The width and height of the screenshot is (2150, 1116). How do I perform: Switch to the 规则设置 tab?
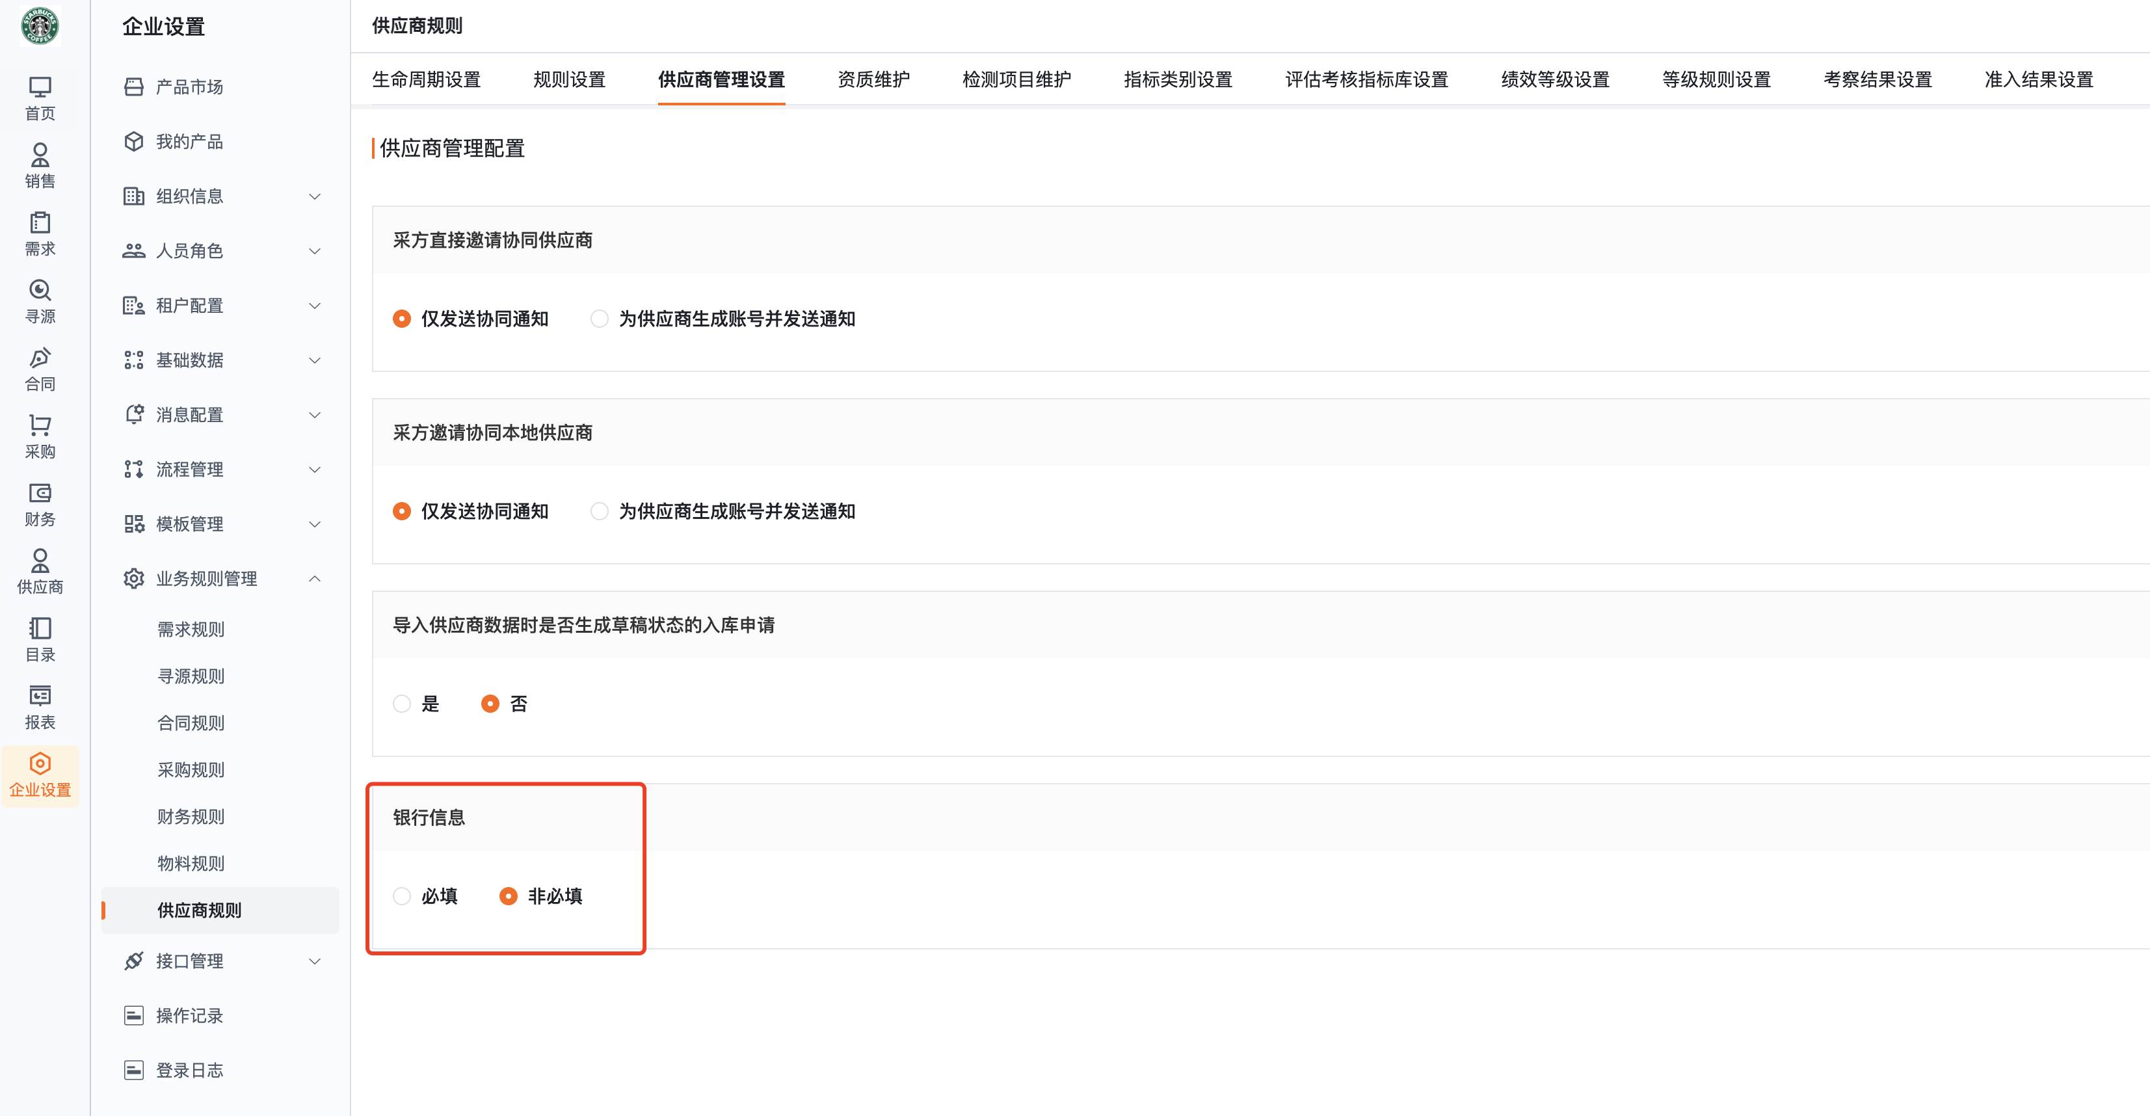click(x=569, y=79)
